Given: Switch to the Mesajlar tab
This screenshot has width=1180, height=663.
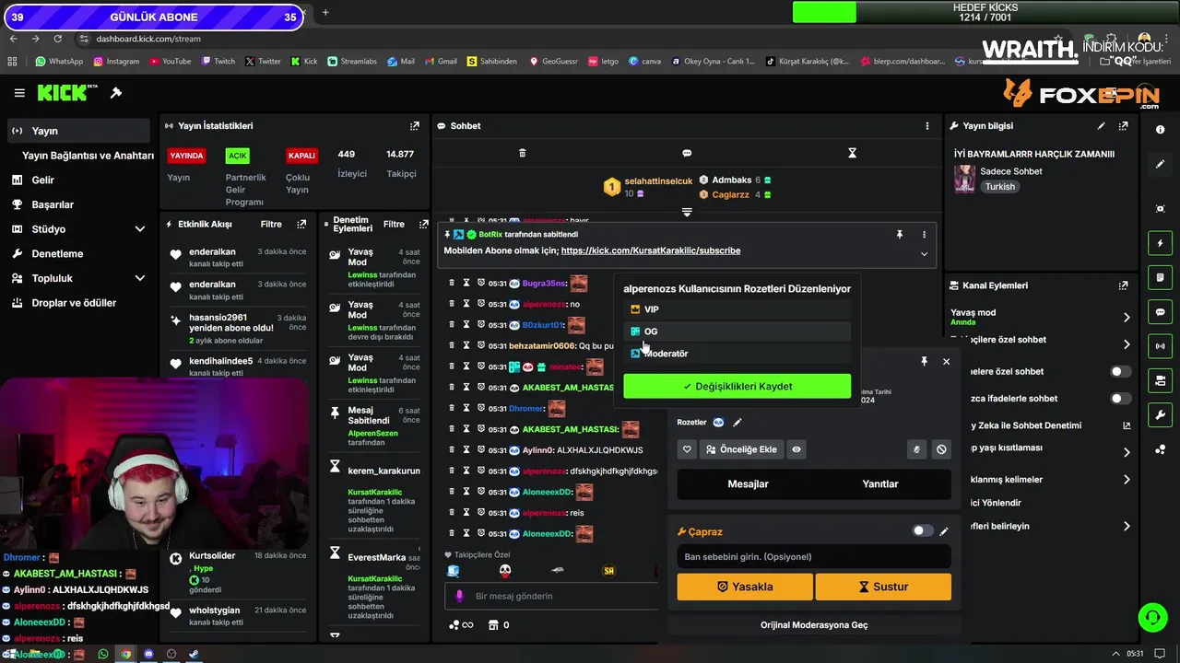Looking at the screenshot, I should coord(748,483).
